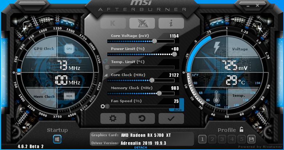Click the Fan Speed slider handle

(108, 107)
